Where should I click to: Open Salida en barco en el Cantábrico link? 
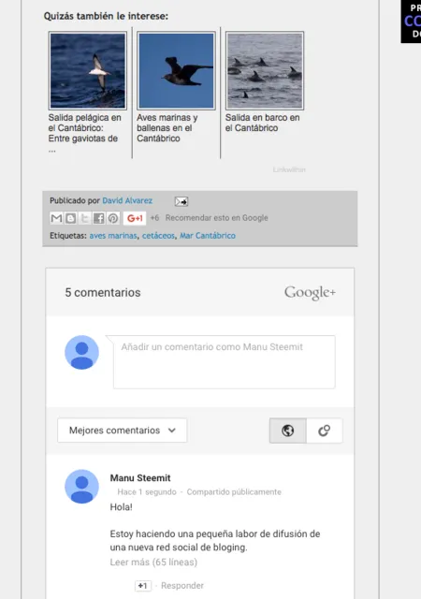[x=263, y=123]
